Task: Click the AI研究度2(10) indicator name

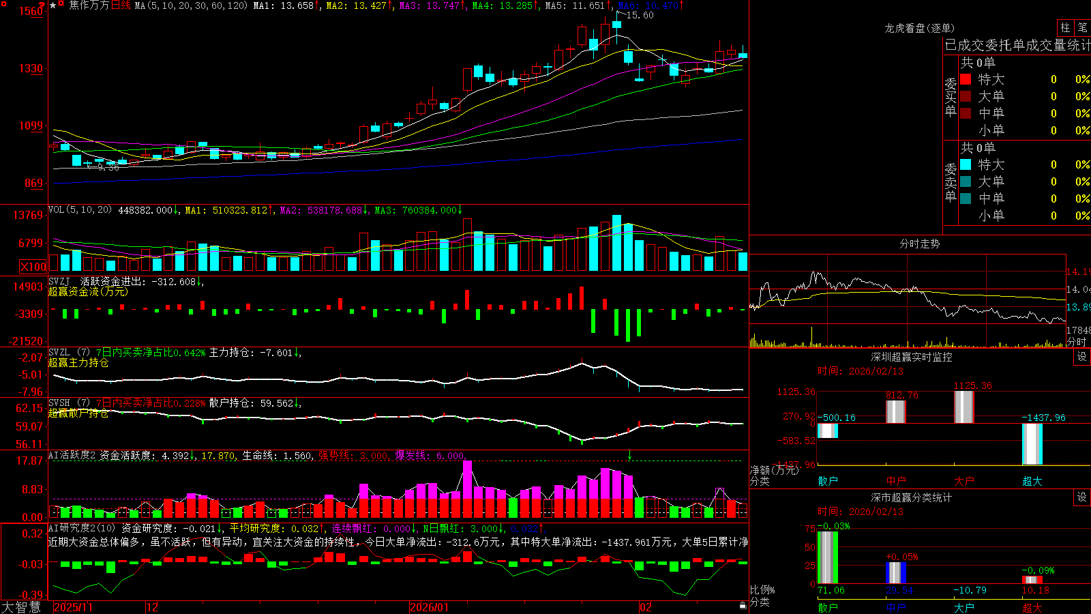Action: tap(82, 528)
